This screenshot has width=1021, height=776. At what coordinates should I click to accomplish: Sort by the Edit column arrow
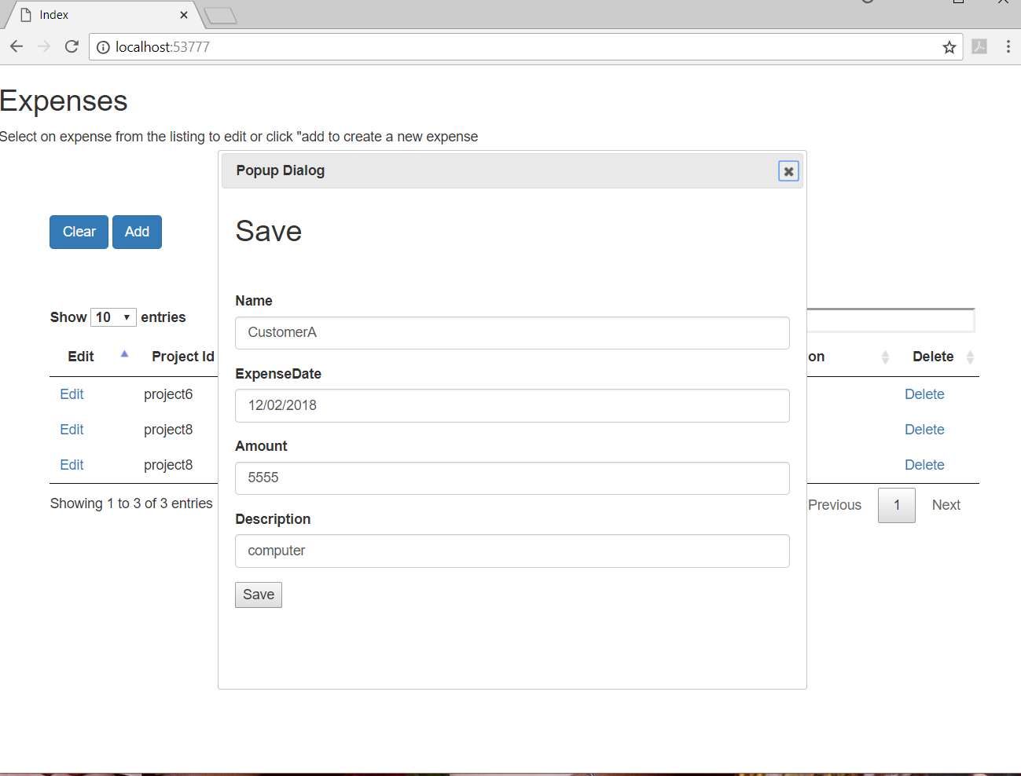point(124,354)
